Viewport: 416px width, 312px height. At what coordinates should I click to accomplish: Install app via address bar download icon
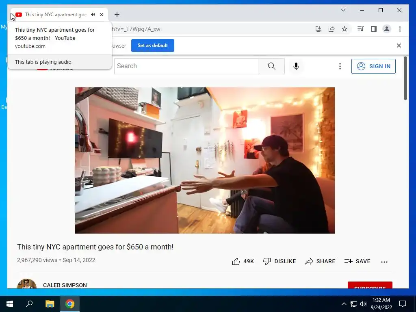[x=318, y=29]
